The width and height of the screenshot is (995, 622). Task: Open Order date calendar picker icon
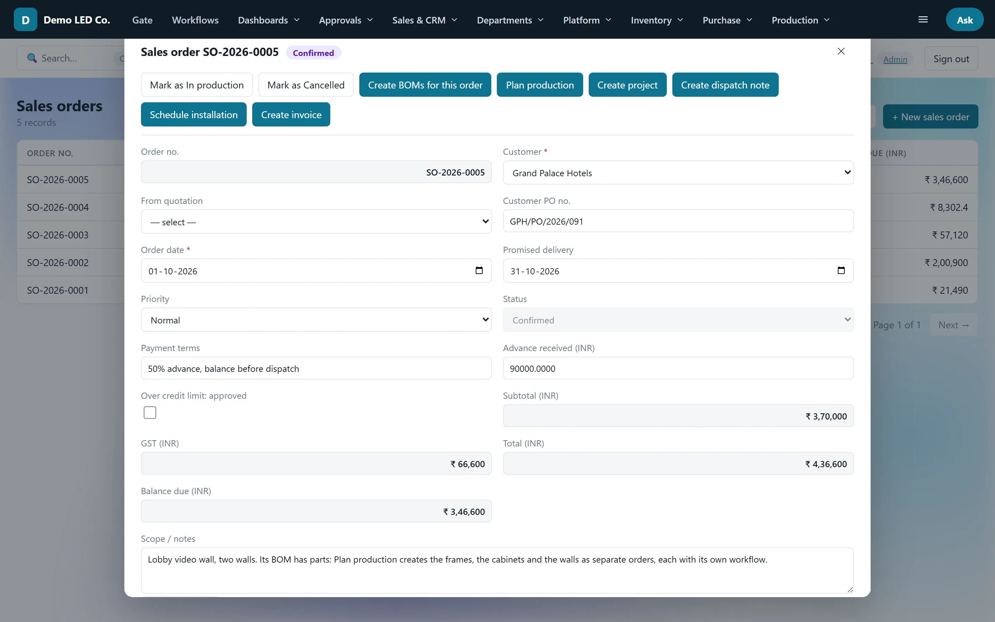tap(479, 270)
